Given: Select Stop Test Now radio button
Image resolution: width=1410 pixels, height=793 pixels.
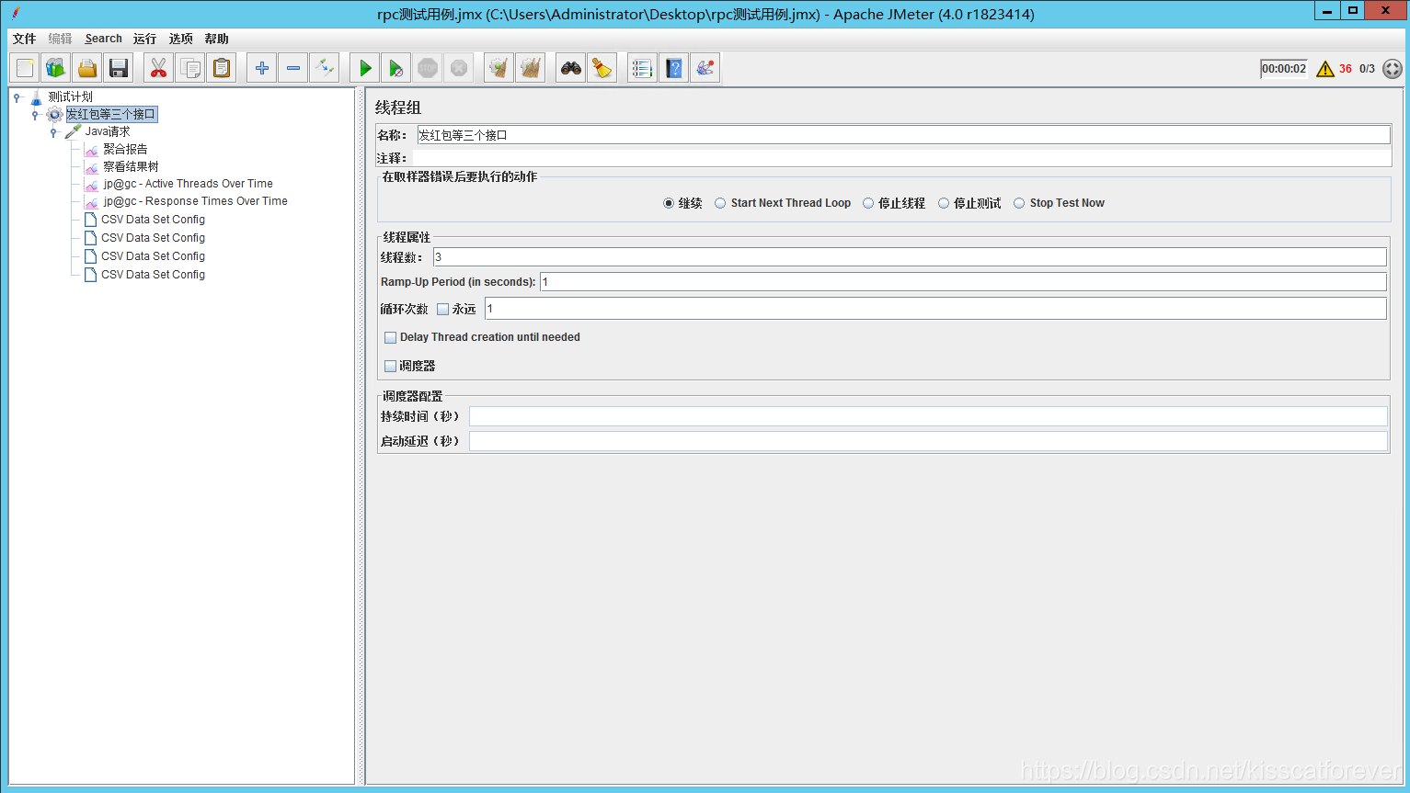Looking at the screenshot, I should pos(1019,203).
